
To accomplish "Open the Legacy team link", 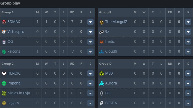I will [13, 103].
